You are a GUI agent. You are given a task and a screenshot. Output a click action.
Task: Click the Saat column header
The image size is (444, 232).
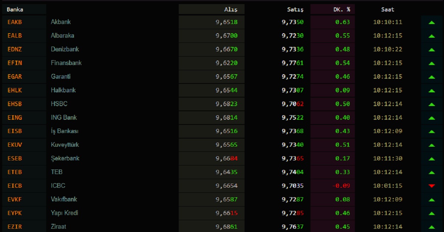pyautogui.click(x=388, y=10)
